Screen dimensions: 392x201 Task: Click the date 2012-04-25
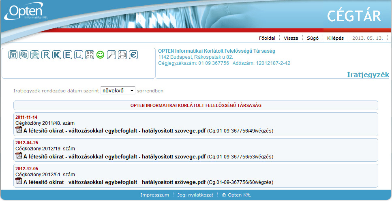(x=27, y=143)
